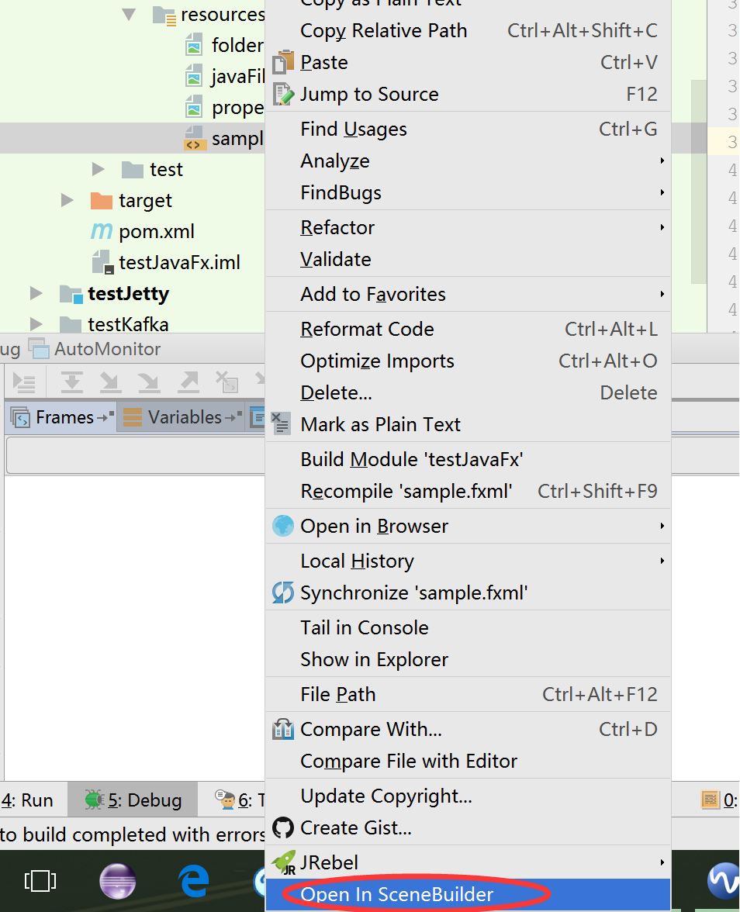Click the Jump to Source pencil icon
Viewport: 740px width, 912px height.
283,95
